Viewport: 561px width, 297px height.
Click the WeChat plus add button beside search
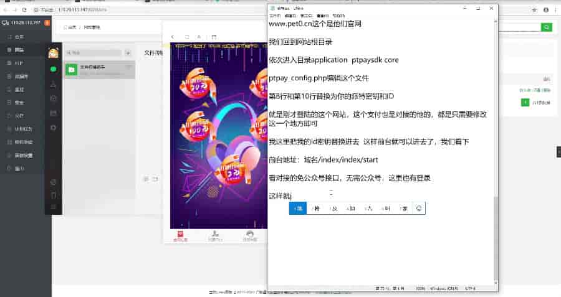pos(128,53)
